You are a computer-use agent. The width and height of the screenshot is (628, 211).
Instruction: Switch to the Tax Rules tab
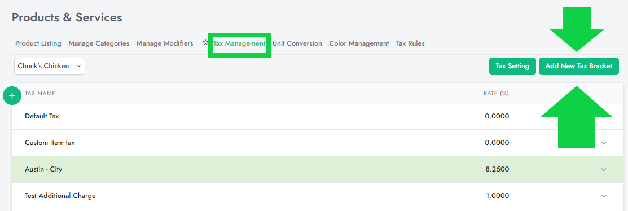tap(410, 43)
